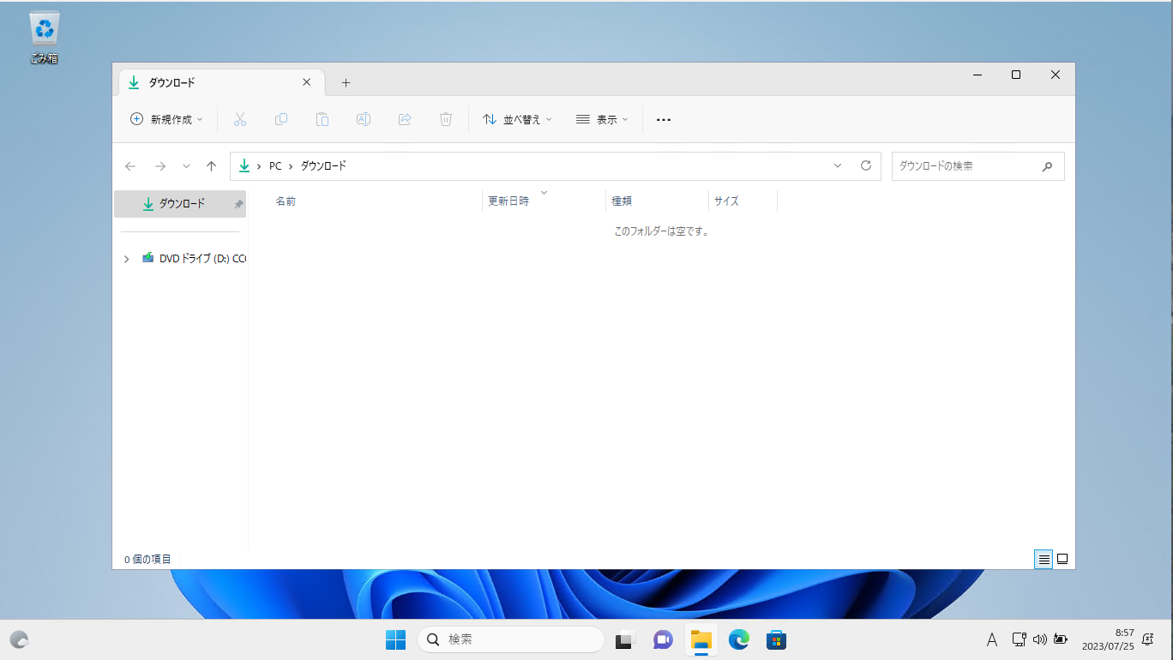This screenshot has width=1173, height=660.
Task: Click the search magnifier in ダウンロードの検索 box
Action: click(x=1047, y=166)
